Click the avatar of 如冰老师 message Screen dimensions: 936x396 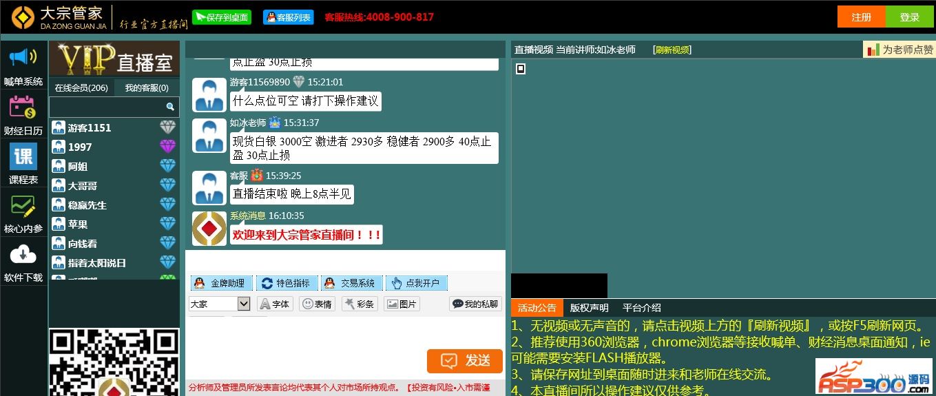coord(209,136)
